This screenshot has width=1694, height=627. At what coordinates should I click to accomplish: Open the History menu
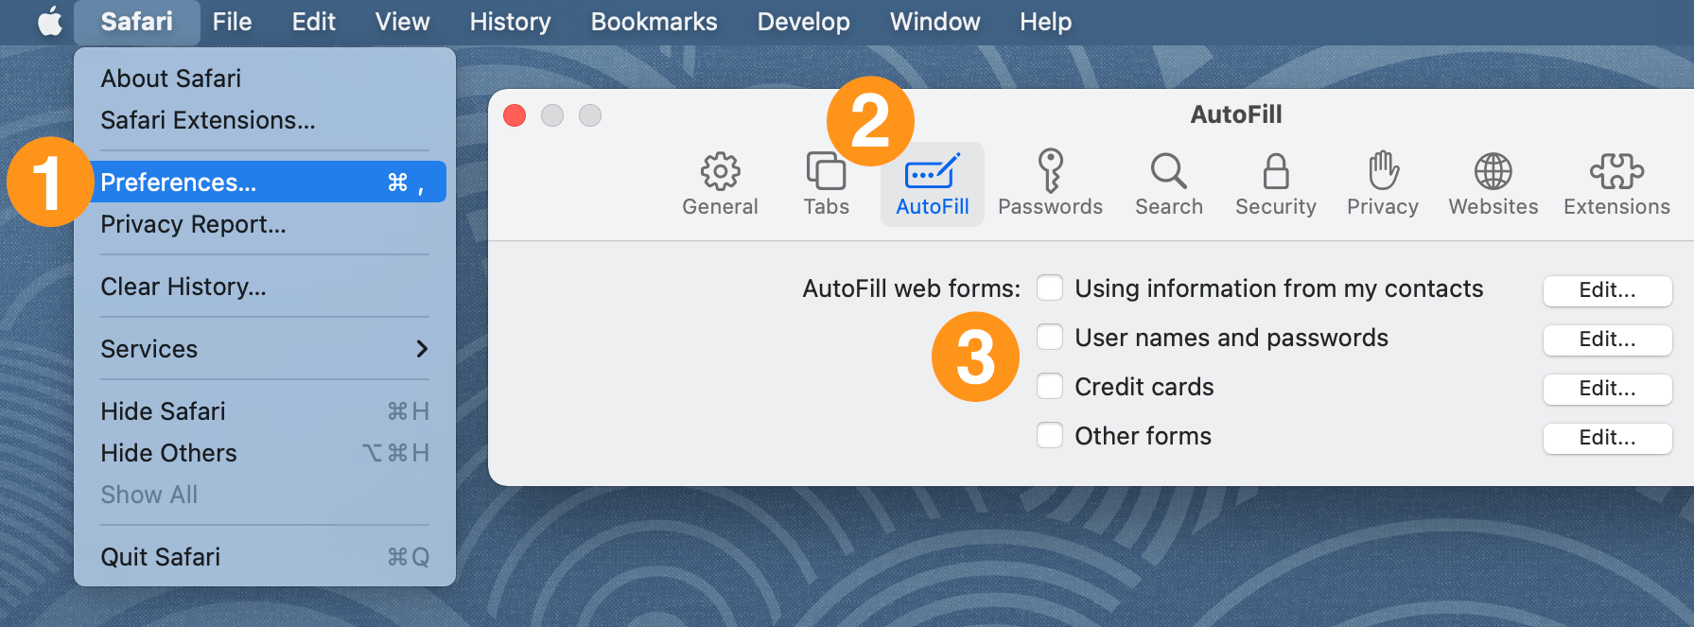pyautogui.click(x=510, y=21)
